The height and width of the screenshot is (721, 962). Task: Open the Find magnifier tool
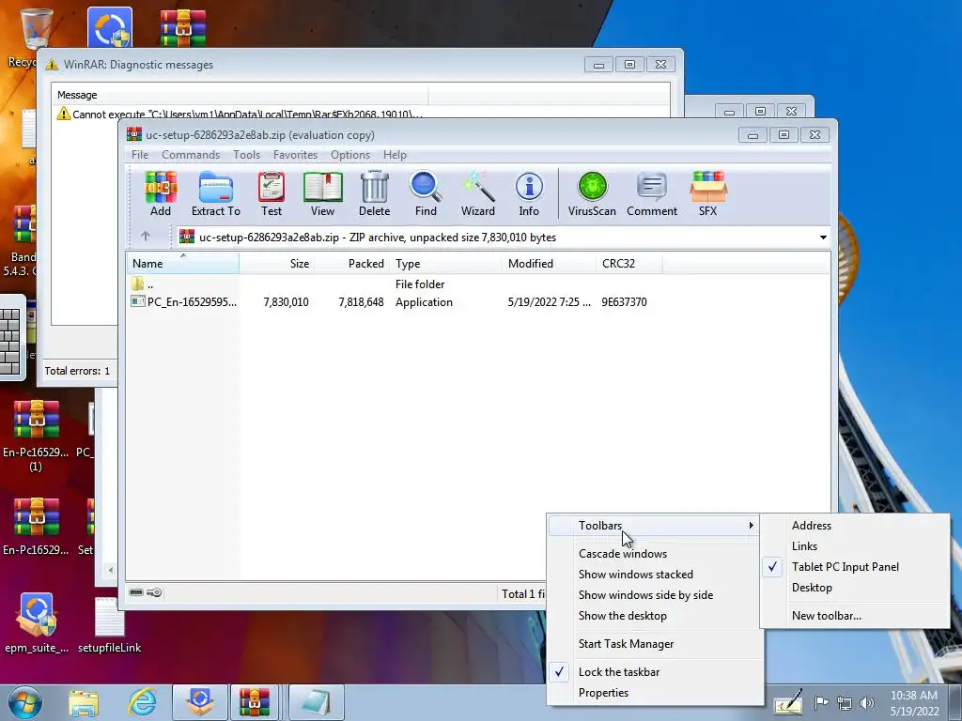point(426,193)
